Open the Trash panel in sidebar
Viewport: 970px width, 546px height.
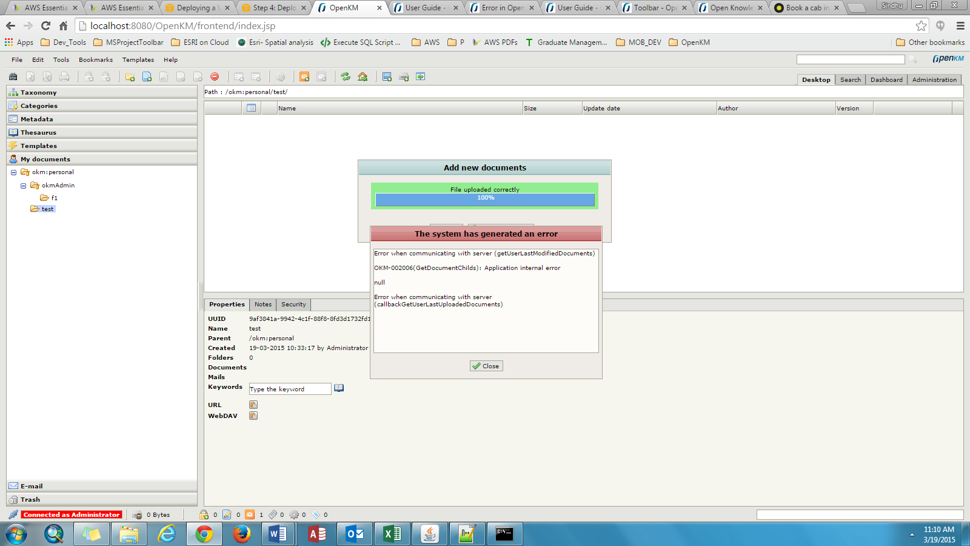click(x=30, y=499)
